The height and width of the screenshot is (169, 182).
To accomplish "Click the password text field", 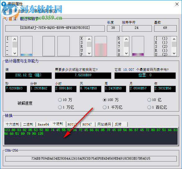I will (x=55, y=28).
